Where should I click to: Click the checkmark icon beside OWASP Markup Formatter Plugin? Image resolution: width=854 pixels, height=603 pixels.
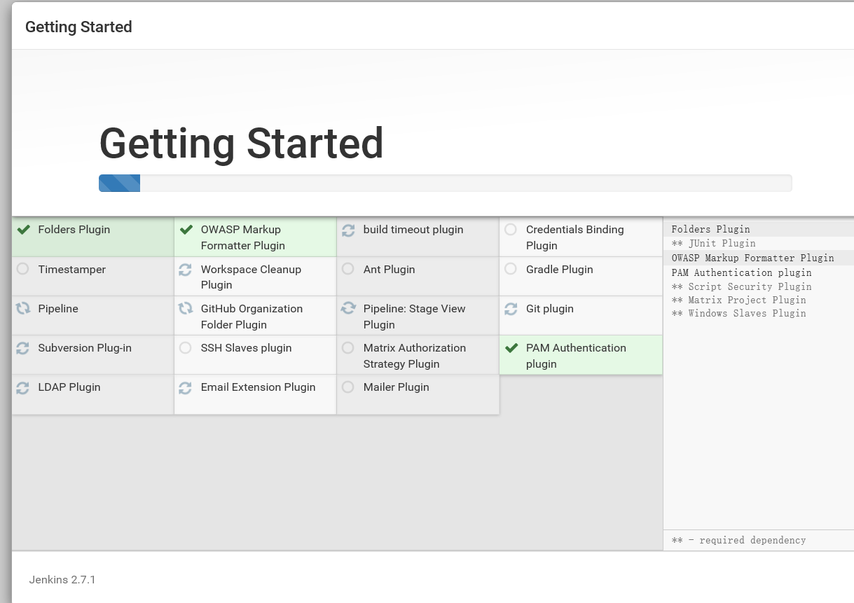click(186, 230)
